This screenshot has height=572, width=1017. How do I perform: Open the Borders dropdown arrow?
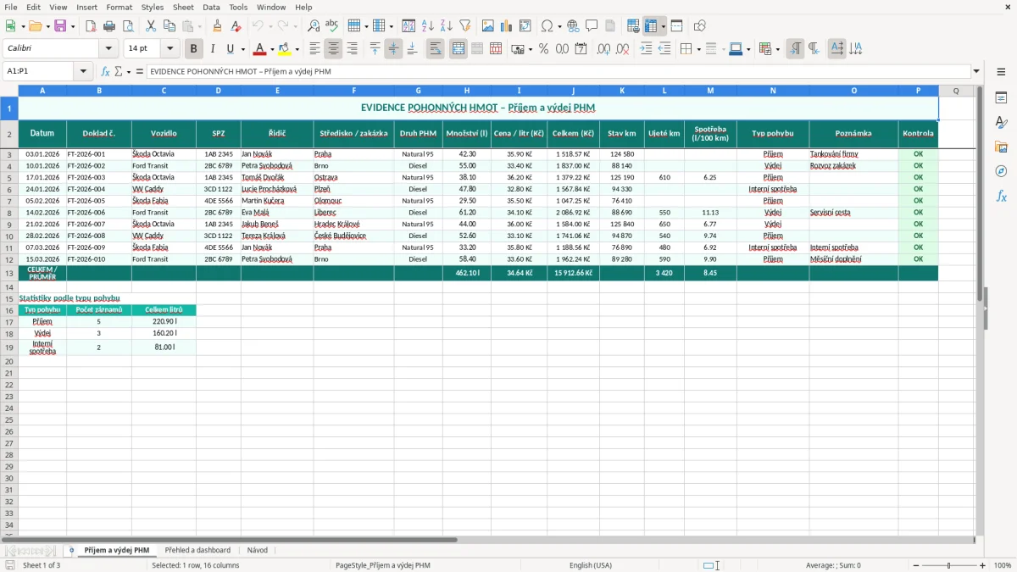coord(697,49)
